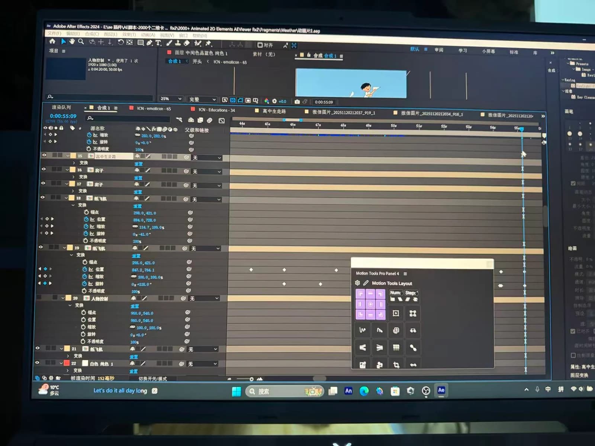Toggle the 对齐 snapping checkbox in toolbar

click(x=260, y=45)
